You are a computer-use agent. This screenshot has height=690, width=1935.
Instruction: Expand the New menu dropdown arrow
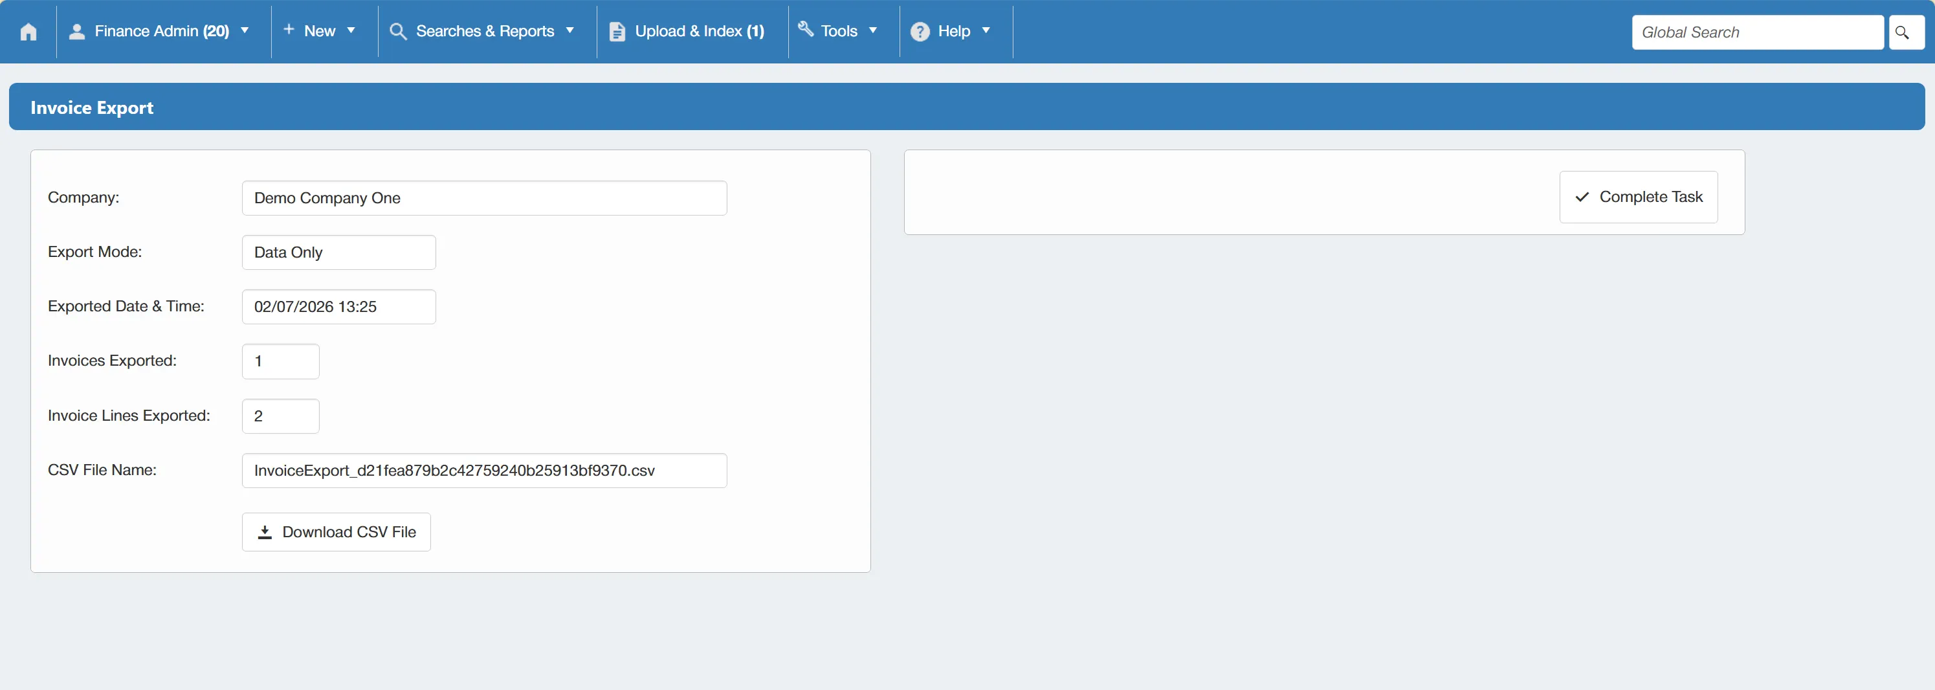point(351,31)
